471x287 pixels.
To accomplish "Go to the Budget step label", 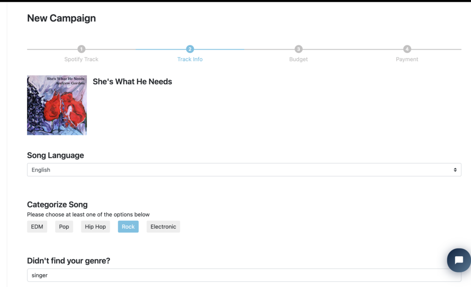I will tap(298, 59).
